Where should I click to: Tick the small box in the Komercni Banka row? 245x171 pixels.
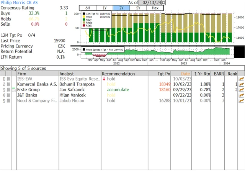pyautogui.click(x=9, y=84)
